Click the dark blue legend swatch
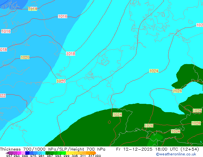The image size is (203, 157). 27,153
